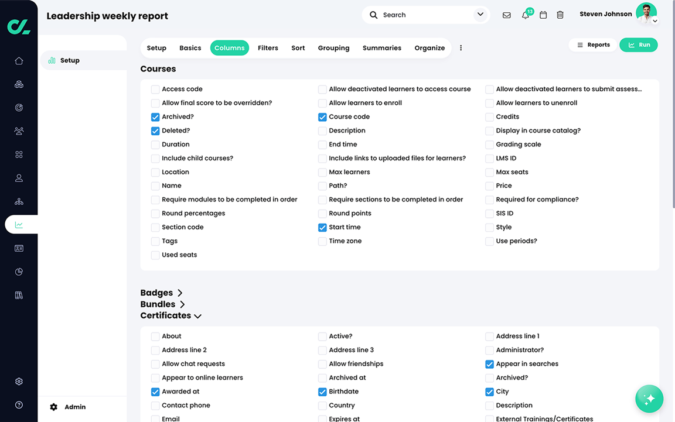Click the cubes icon below Home
Screen dimensions: 675x422
[x=19, y=84]
